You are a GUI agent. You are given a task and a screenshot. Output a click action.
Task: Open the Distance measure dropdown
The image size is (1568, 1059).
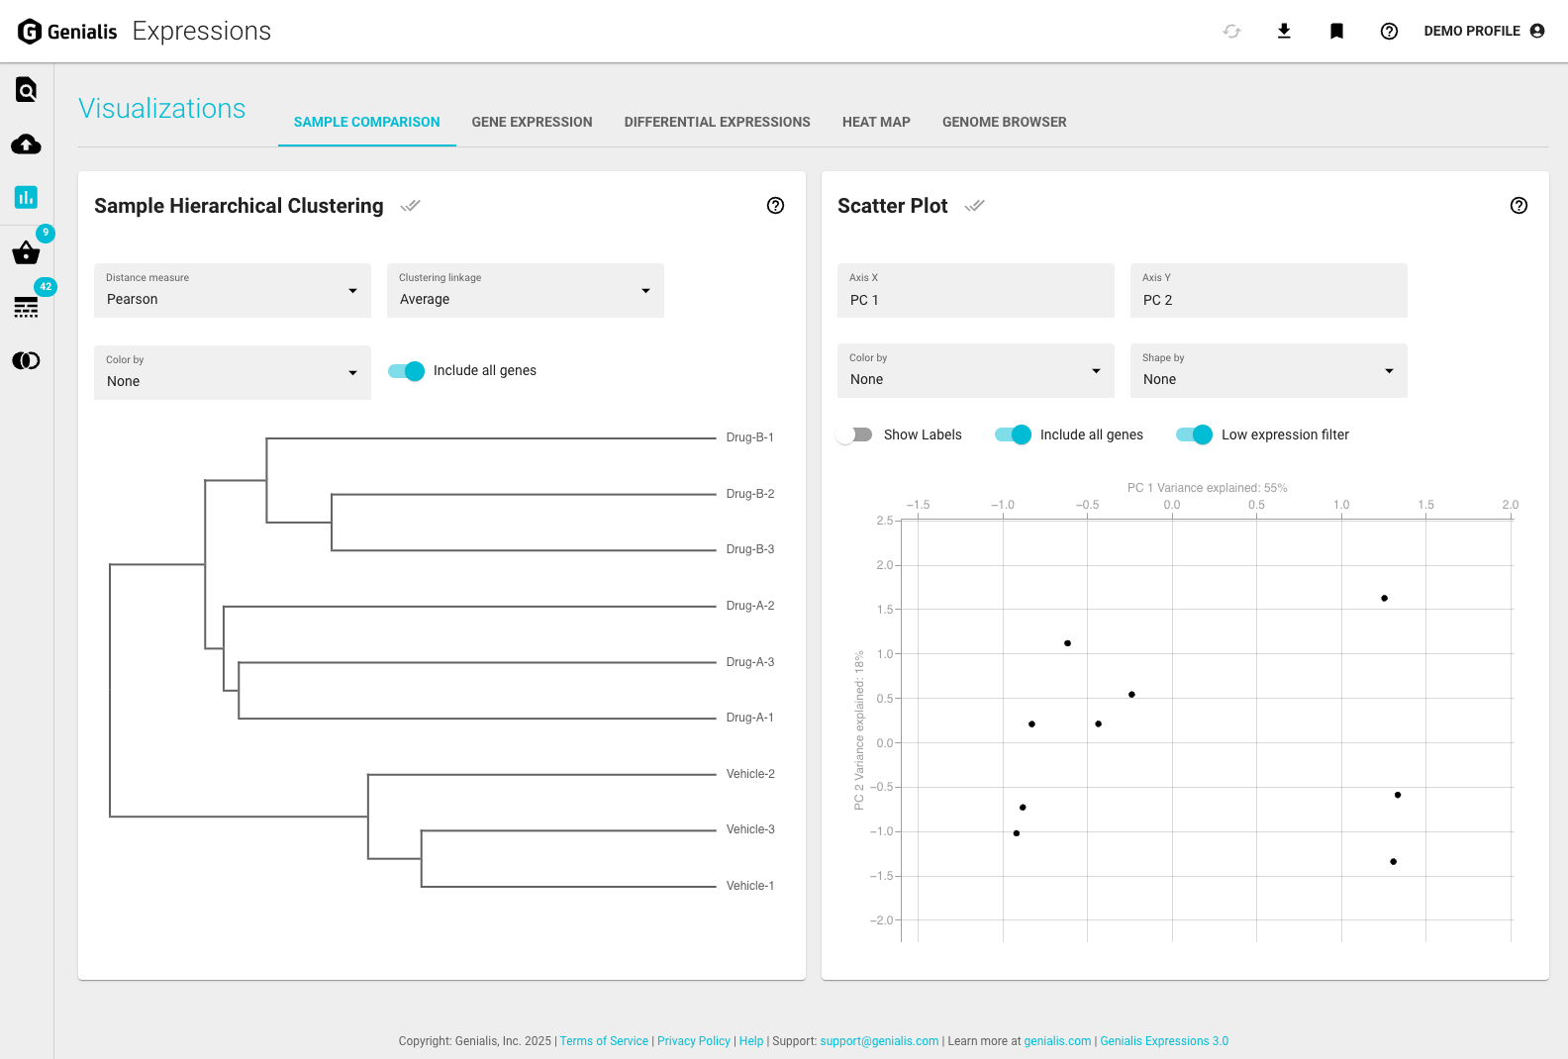coord(233,291)
